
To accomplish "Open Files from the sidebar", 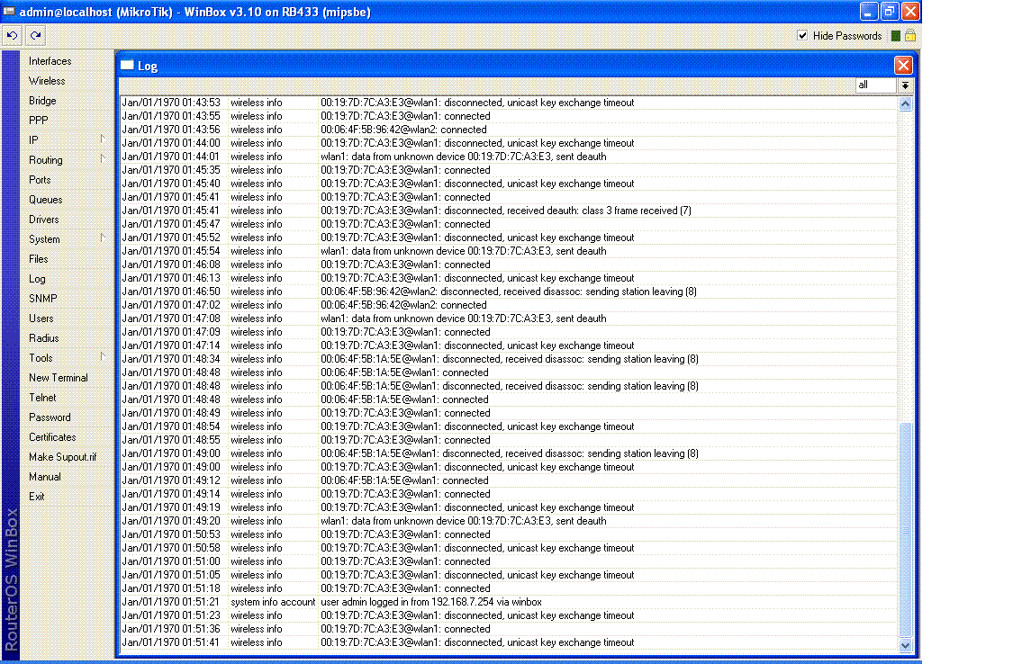I will (38, 259).
